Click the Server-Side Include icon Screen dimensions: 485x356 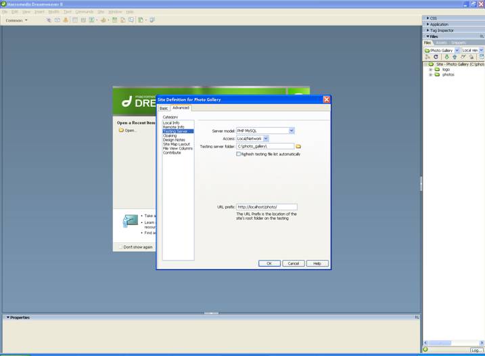tap(123, 20)
